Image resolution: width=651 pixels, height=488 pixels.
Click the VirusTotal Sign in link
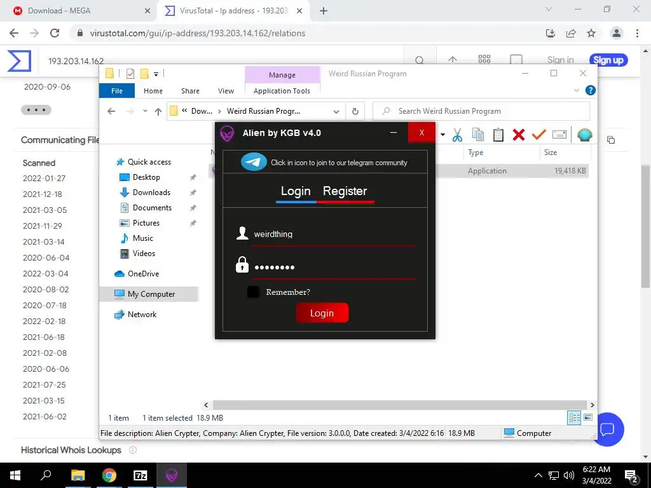[561, 60]
